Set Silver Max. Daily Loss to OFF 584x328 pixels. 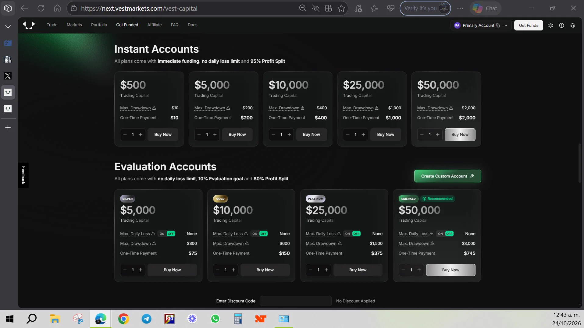click(x=171, y=234)
